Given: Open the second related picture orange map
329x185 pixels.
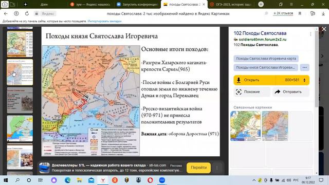Looking at the screenshot, I should pyautogui.click(x=275, y=126).
